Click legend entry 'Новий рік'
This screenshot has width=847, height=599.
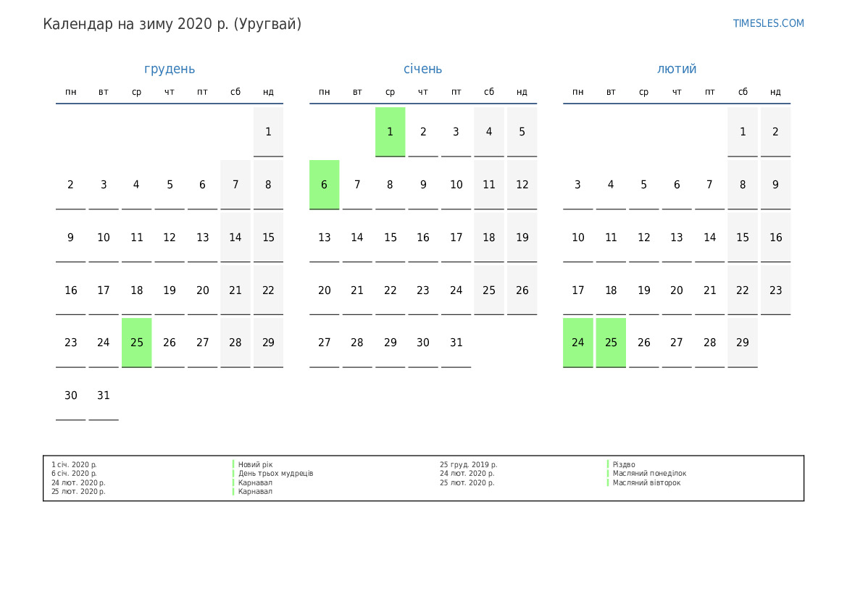pyautogui.click(x=256, y=464)
